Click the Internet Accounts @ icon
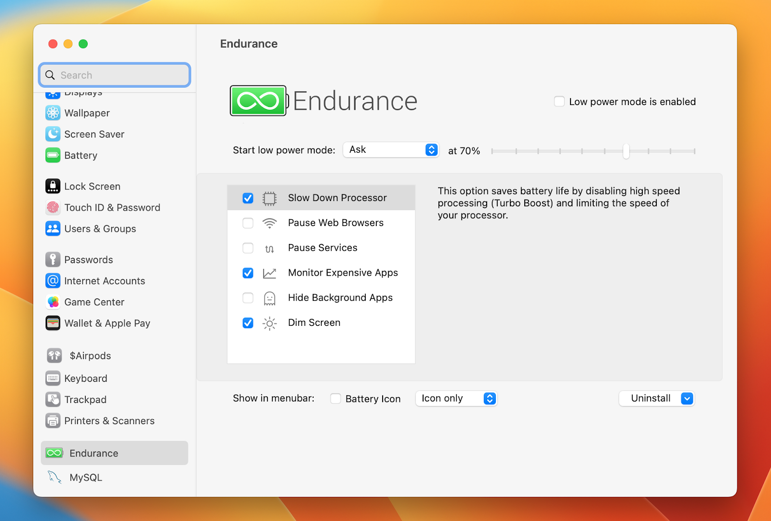The image size is (771, 521). click(53, 281)
